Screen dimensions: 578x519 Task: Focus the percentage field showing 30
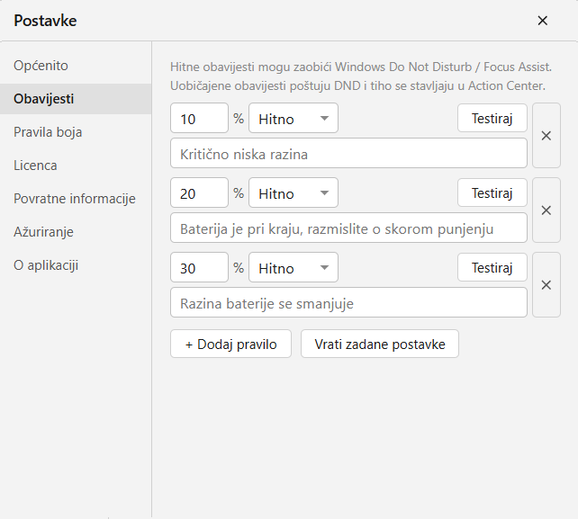(x=200, y=268)
